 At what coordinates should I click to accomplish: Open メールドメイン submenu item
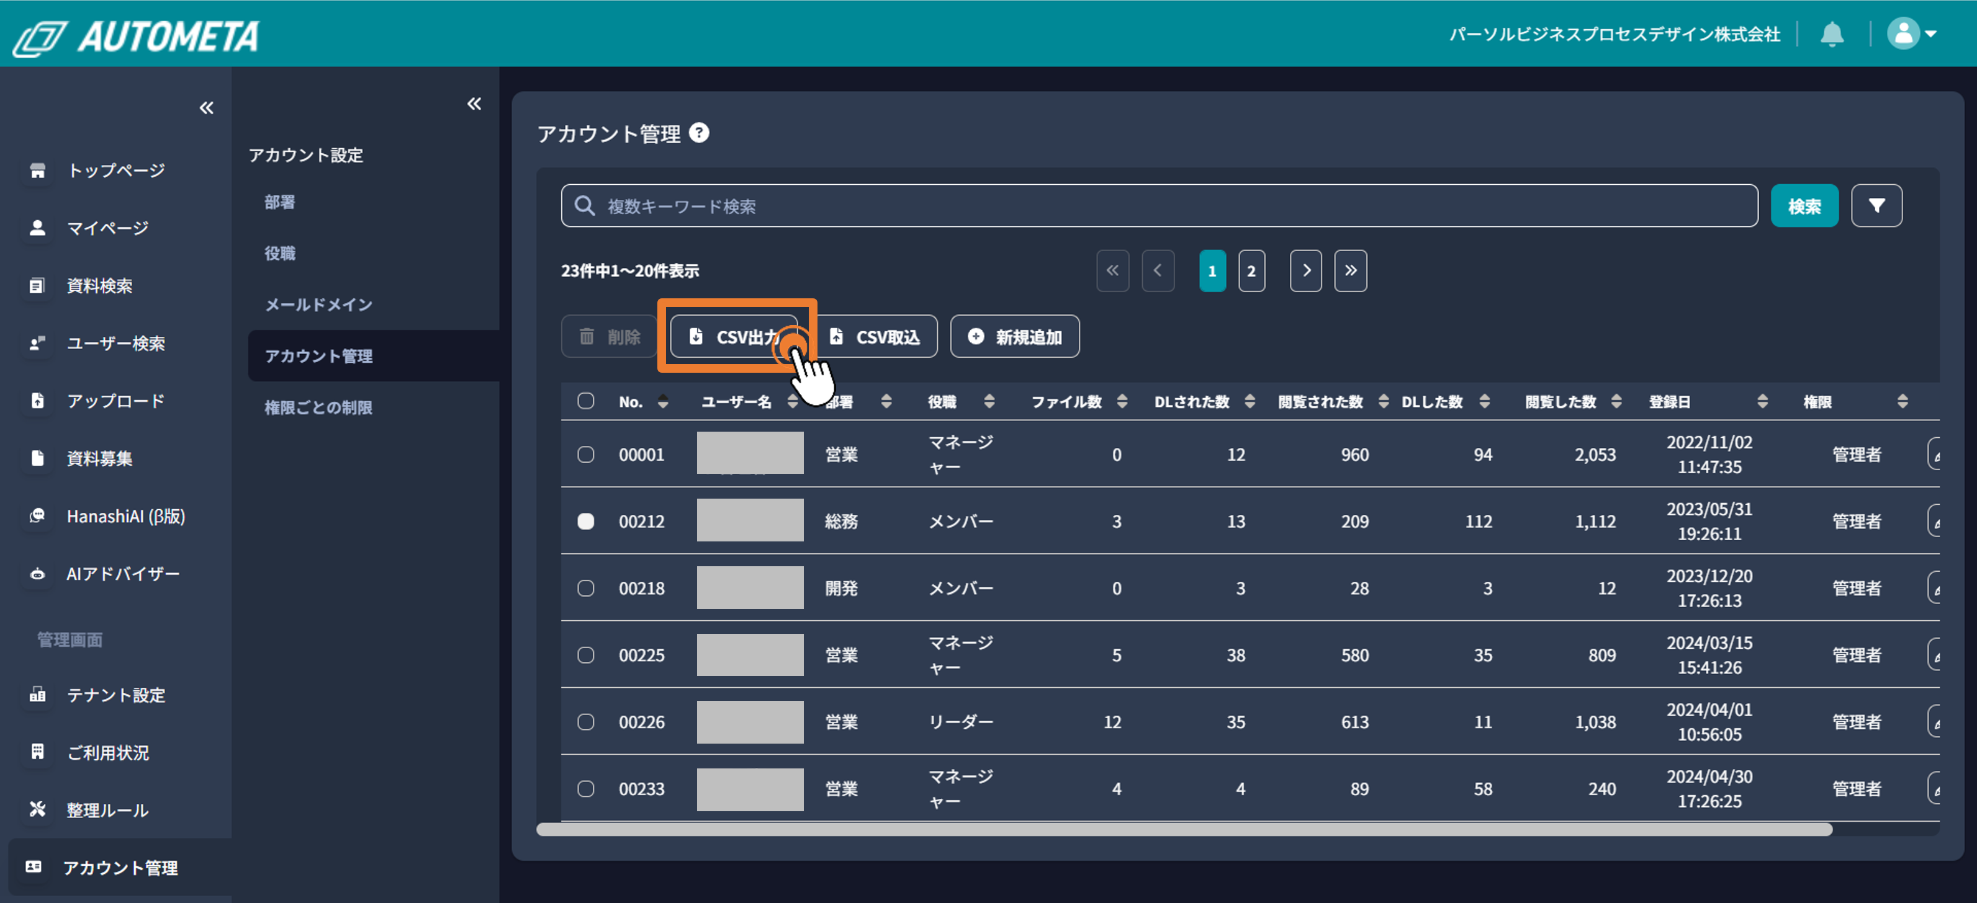tap(318, 305)
